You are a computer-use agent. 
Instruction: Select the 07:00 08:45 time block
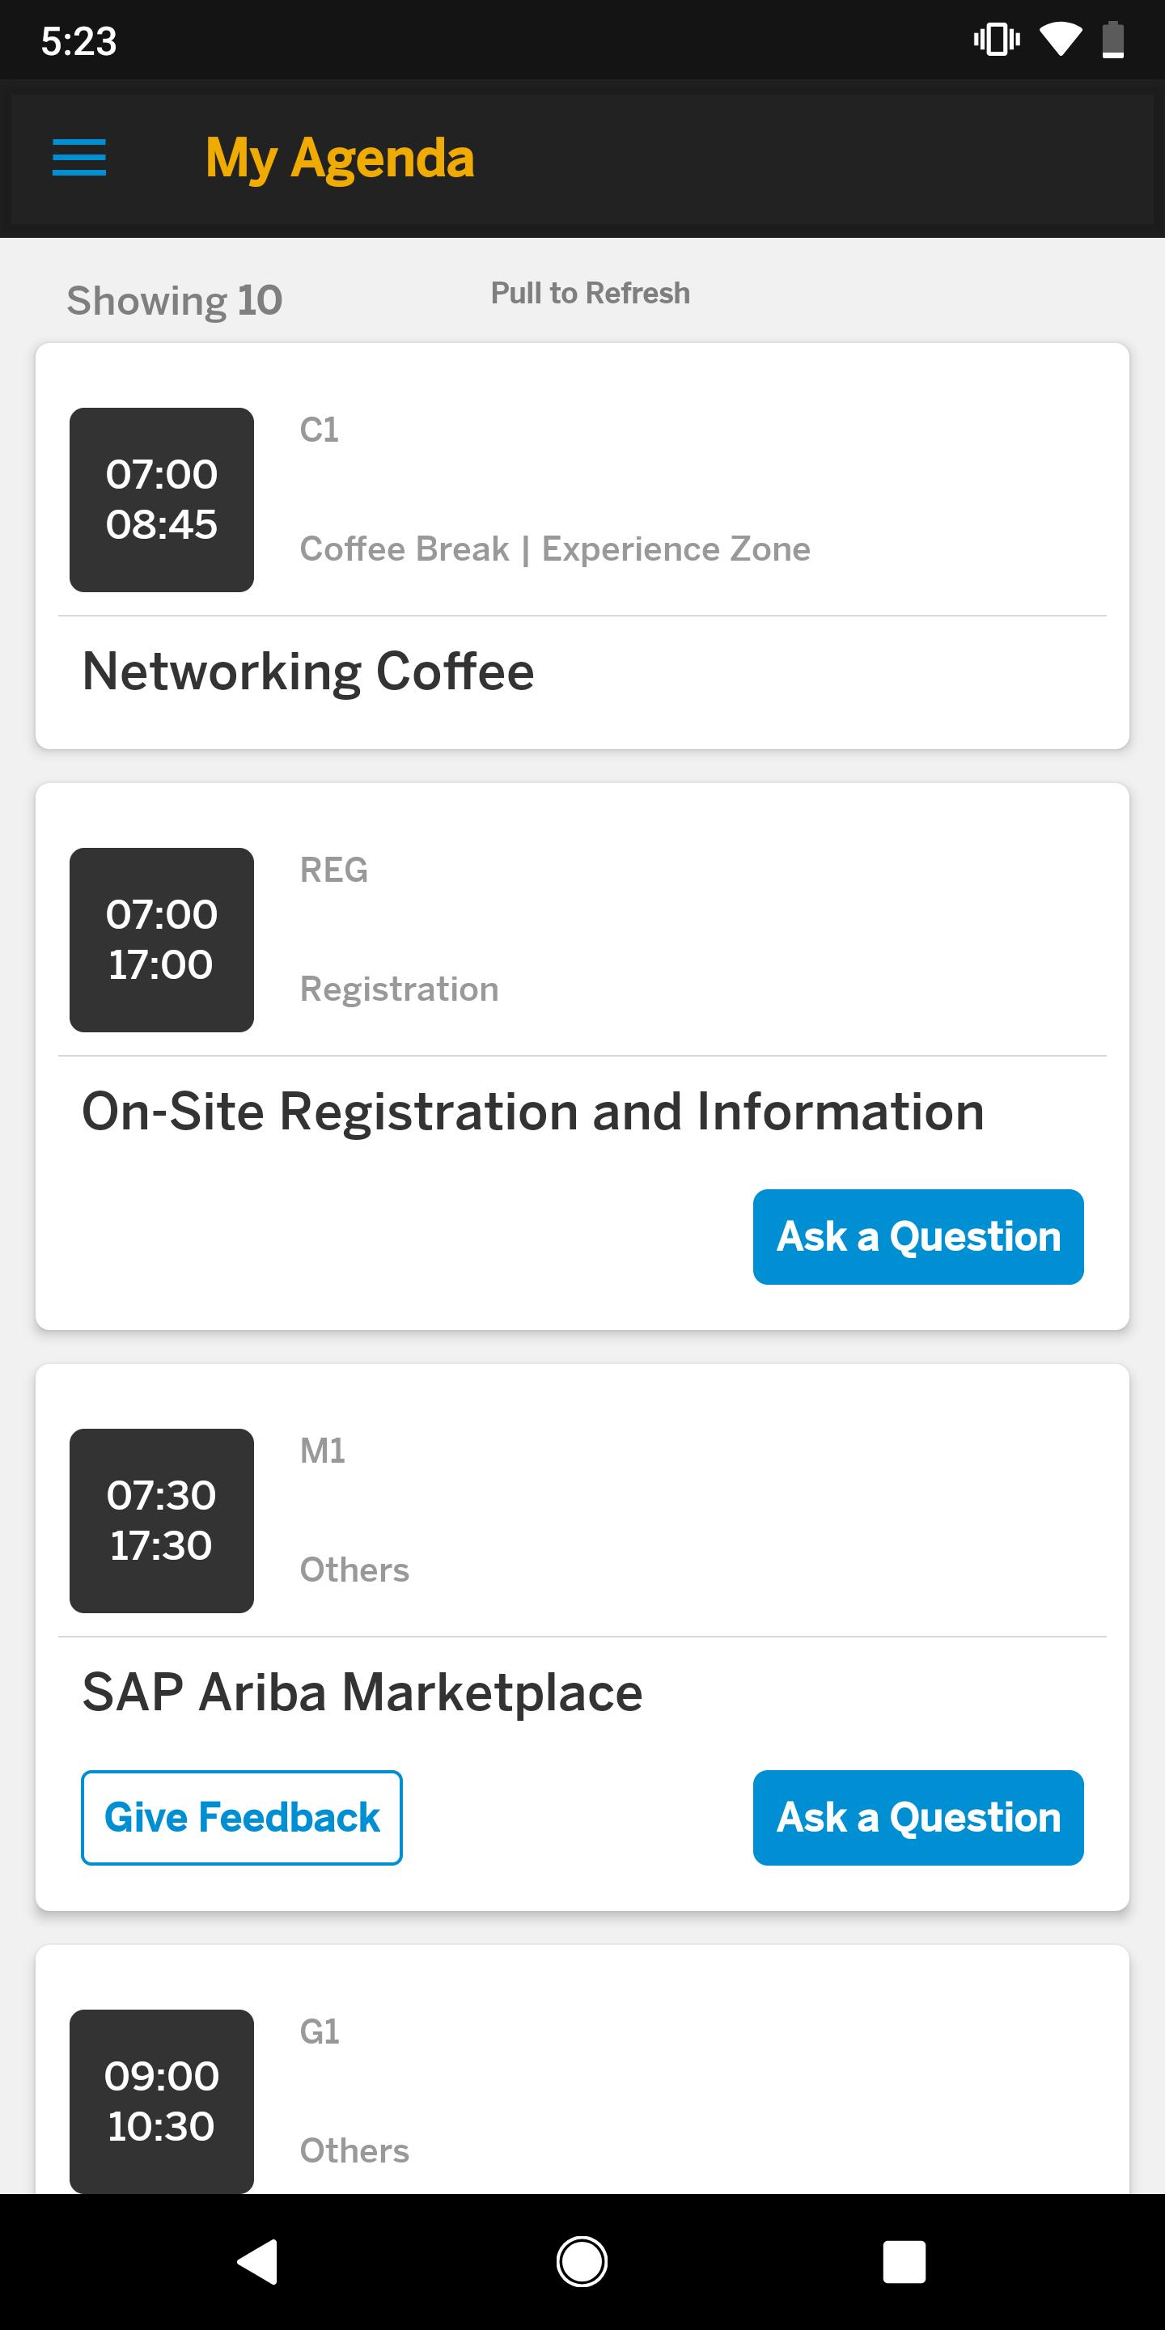click(162, 499)
